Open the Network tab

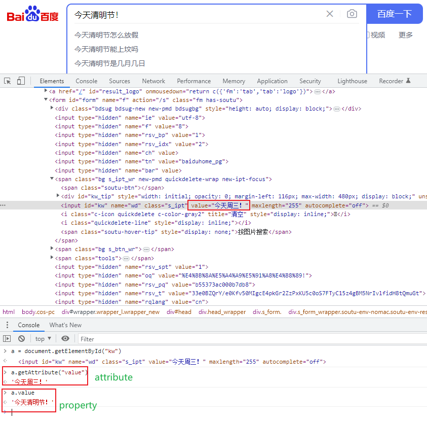click(x=153, y=81)
